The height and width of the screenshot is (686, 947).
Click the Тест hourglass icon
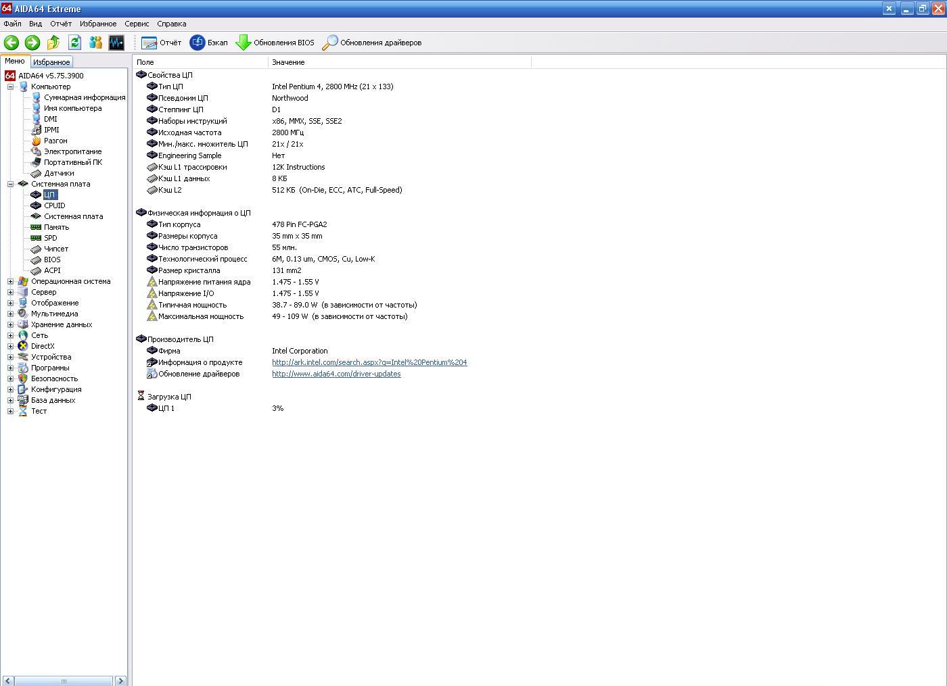(x=23, y=411)
